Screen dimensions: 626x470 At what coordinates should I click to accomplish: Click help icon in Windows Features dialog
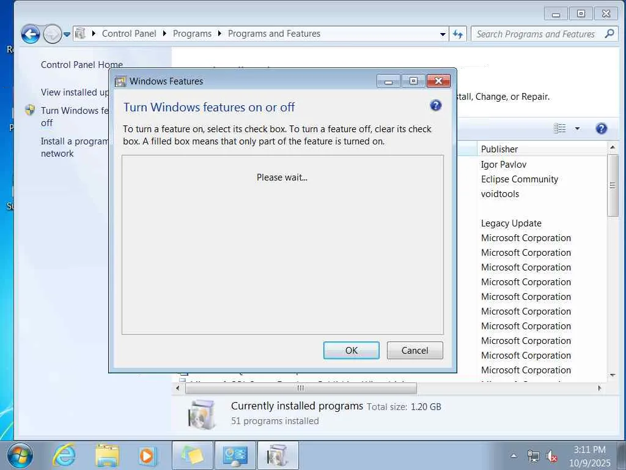coord(435,105)
